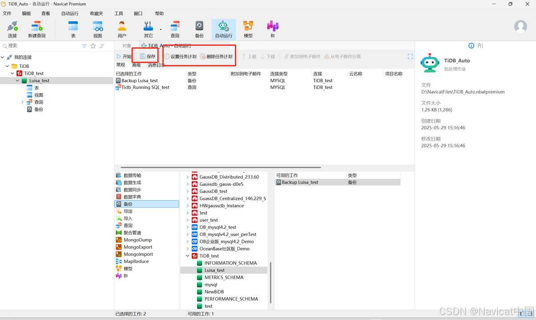Switch to the 高级 (Advanced) tab
Image resolution: width=536 pixels, height=320 pixels.
(x=136, y=65)
